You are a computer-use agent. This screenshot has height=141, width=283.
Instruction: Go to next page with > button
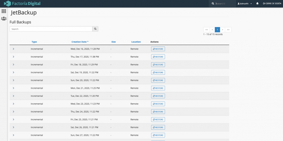(223, 30)
